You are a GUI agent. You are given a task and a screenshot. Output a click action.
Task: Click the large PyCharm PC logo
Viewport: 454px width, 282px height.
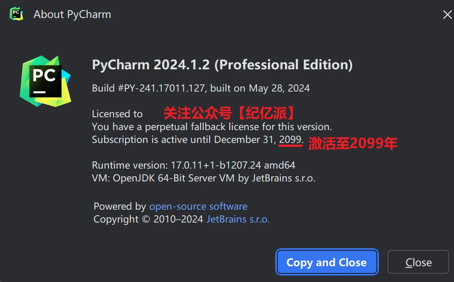(x=45, y=81)
